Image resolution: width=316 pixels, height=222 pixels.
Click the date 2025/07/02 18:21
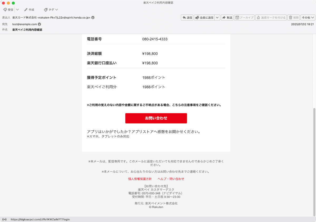click(x=302, y=24)
